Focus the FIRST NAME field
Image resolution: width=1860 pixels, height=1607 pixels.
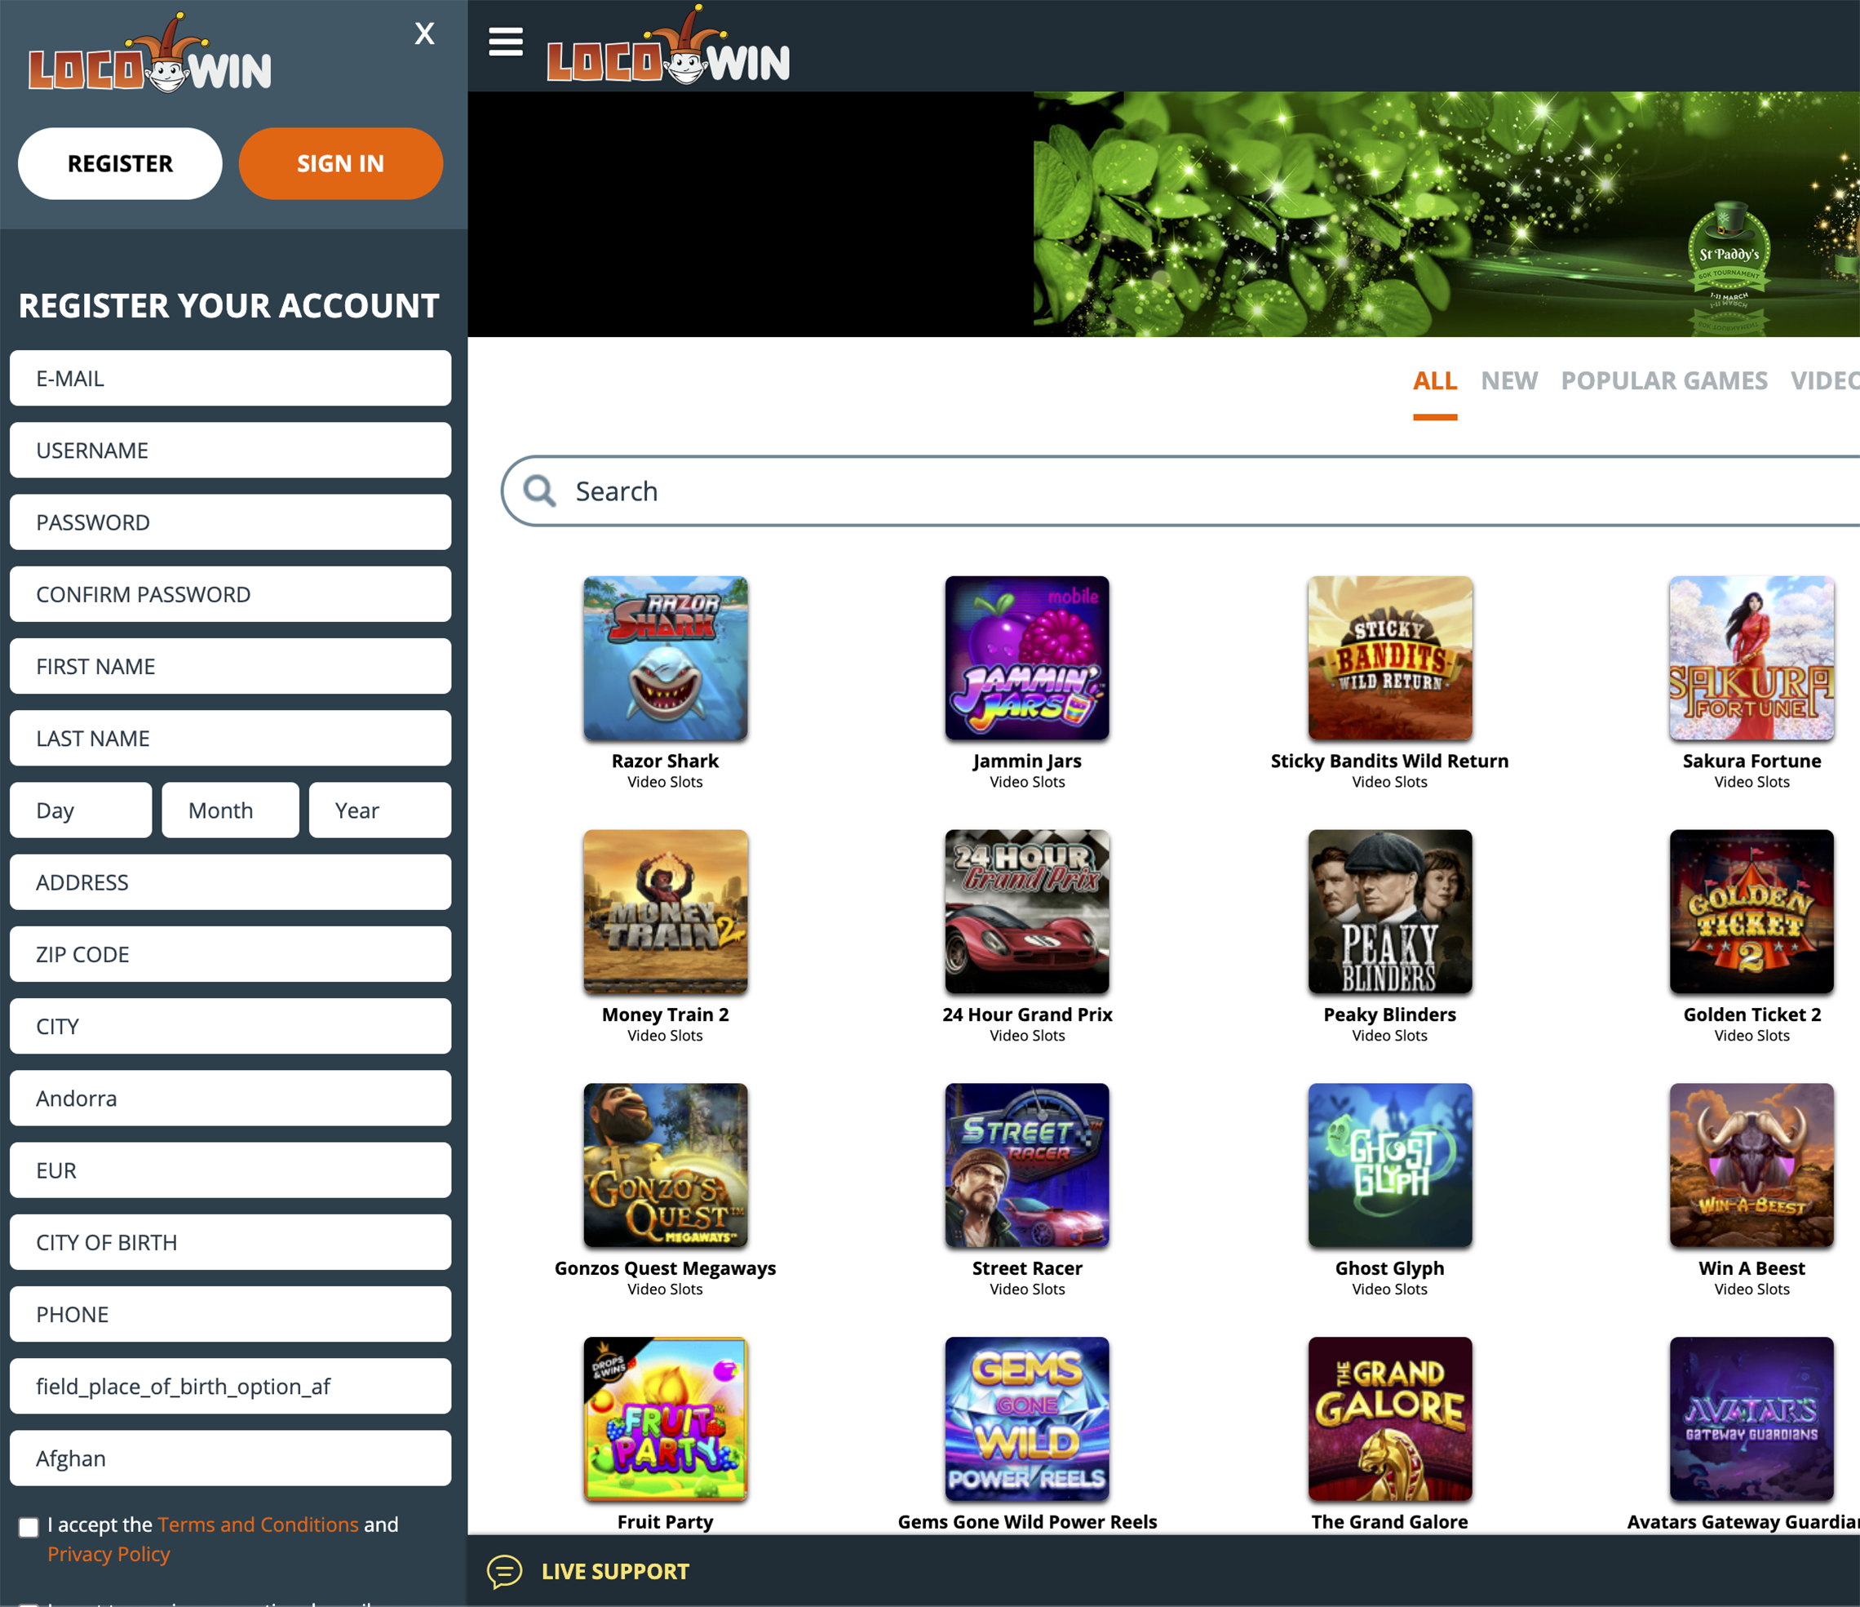click(231, 666)
